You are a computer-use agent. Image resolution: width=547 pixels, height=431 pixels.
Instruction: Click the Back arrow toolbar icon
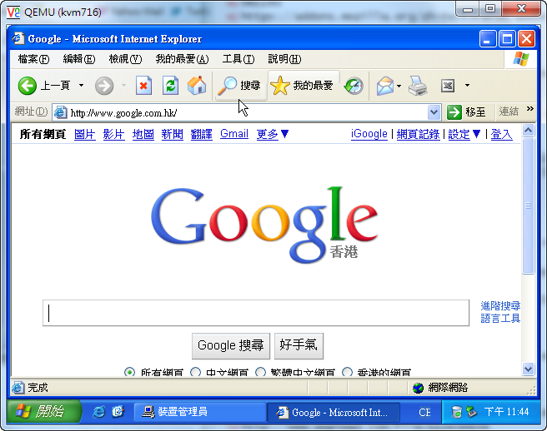pyautogui.click(x=27, y=86)
